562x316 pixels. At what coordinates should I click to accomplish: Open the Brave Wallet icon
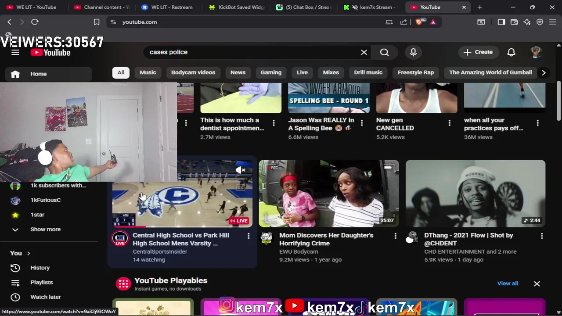(x=514, y=22)
